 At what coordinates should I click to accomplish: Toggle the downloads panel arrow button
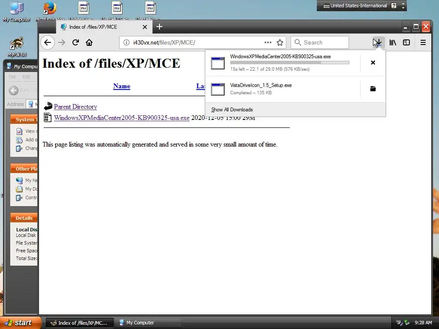[378, 42]
